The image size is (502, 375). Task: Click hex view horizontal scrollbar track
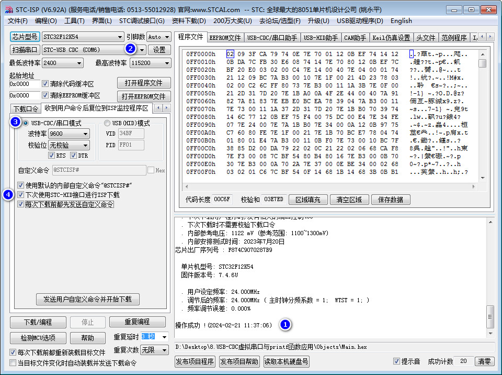[x=330, y=186]
